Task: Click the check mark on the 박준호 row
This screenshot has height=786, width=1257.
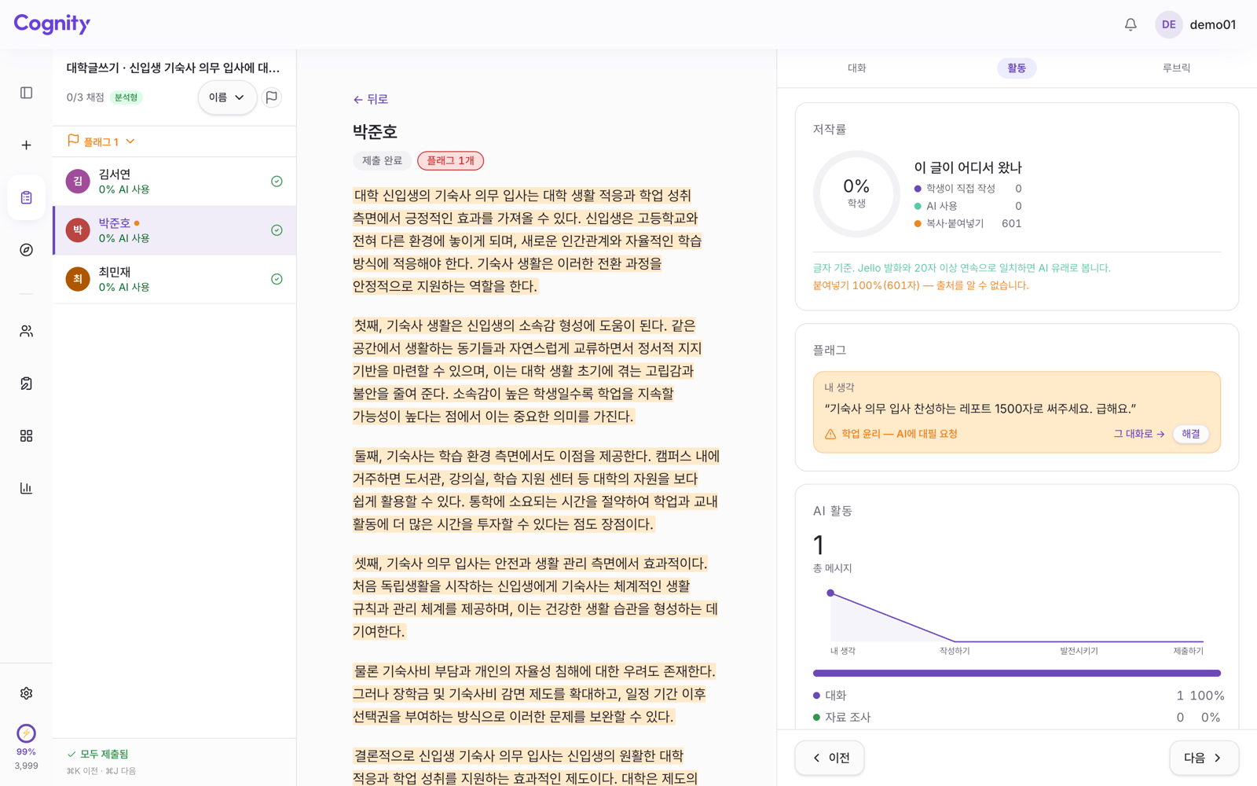Action: click(277, 230)
